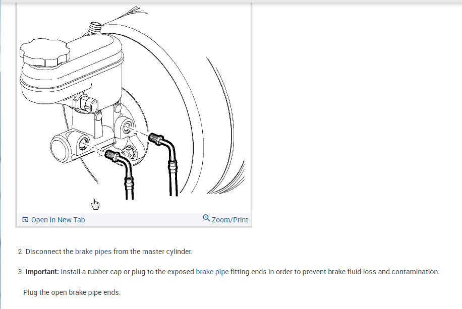
Task: Click the vacuum check valve atop the booster
Action: [x=95, y=28]
